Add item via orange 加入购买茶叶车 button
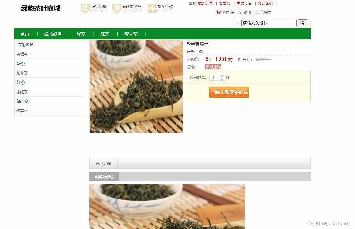 point(229,92)
